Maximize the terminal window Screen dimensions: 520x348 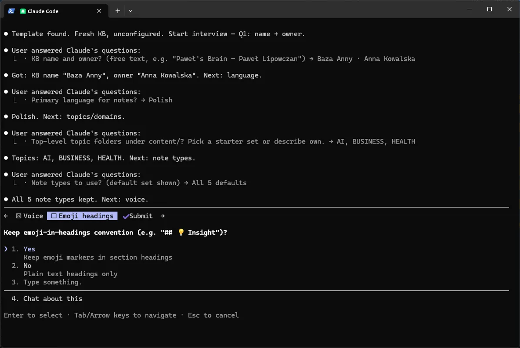point(490,9)
